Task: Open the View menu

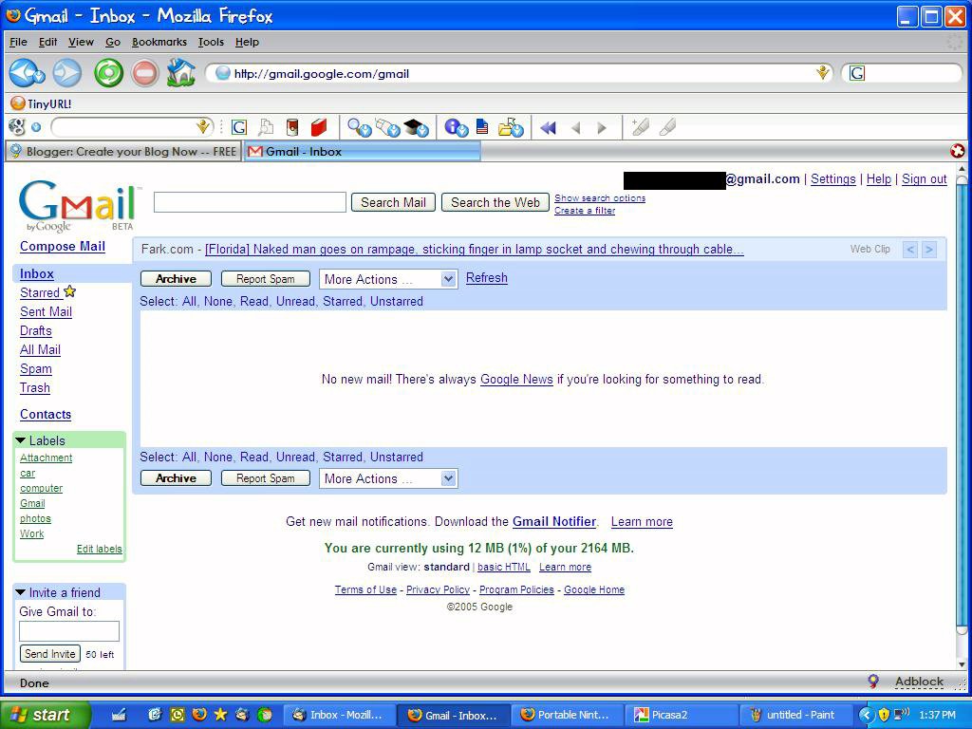Action: tap(81, 42)
